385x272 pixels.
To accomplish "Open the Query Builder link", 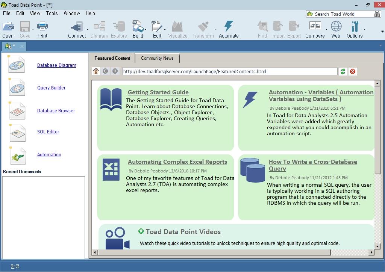I will [x=51, y=88].
